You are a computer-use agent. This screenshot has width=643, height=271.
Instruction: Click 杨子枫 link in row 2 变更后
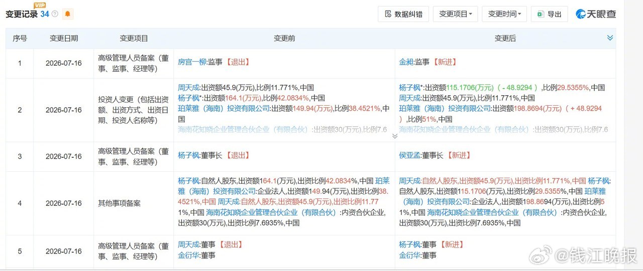410,88
